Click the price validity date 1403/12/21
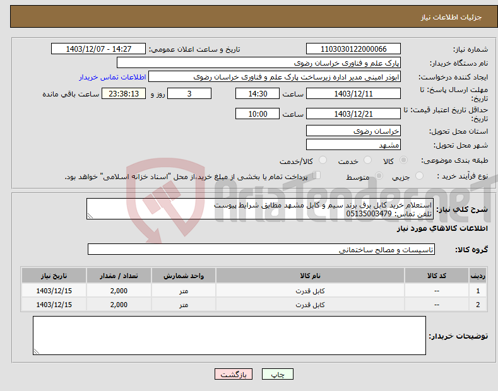Viewport: 498px width, 391px height. tap(353, 114)
